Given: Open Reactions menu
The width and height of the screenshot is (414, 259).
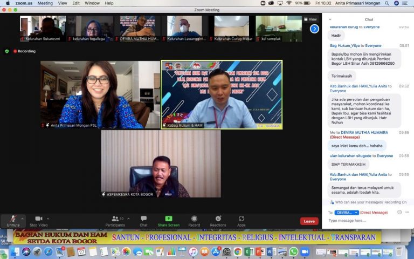Looking at the screenshot, I should (x=218, y=221).
